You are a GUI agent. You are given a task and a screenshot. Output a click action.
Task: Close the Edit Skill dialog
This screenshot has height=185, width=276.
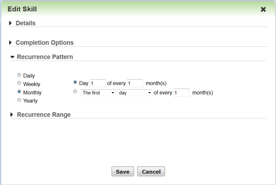point(263,9)
